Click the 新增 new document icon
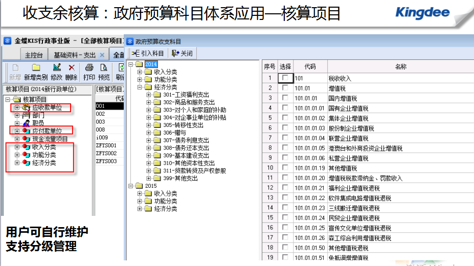 pyautogui.click(x=15, y=68)
